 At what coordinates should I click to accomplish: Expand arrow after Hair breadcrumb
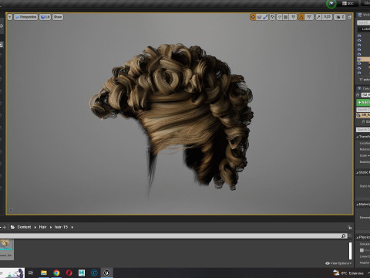click(x=51, y=227)
